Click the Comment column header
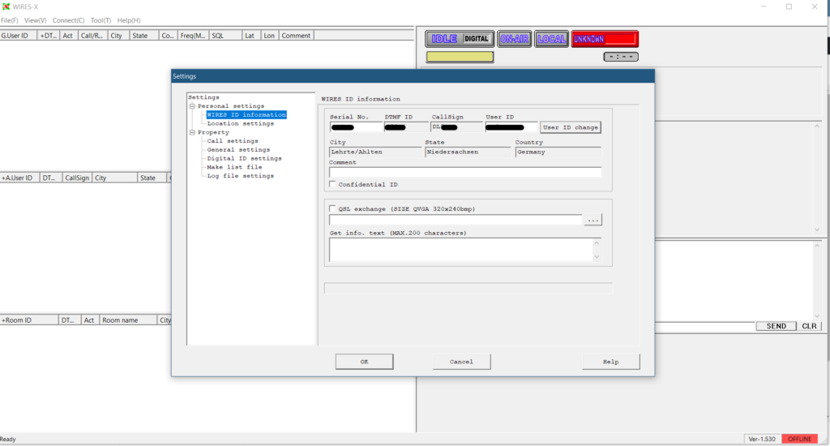This screenshot has width=830, height=446. click(x=296, y=36)
